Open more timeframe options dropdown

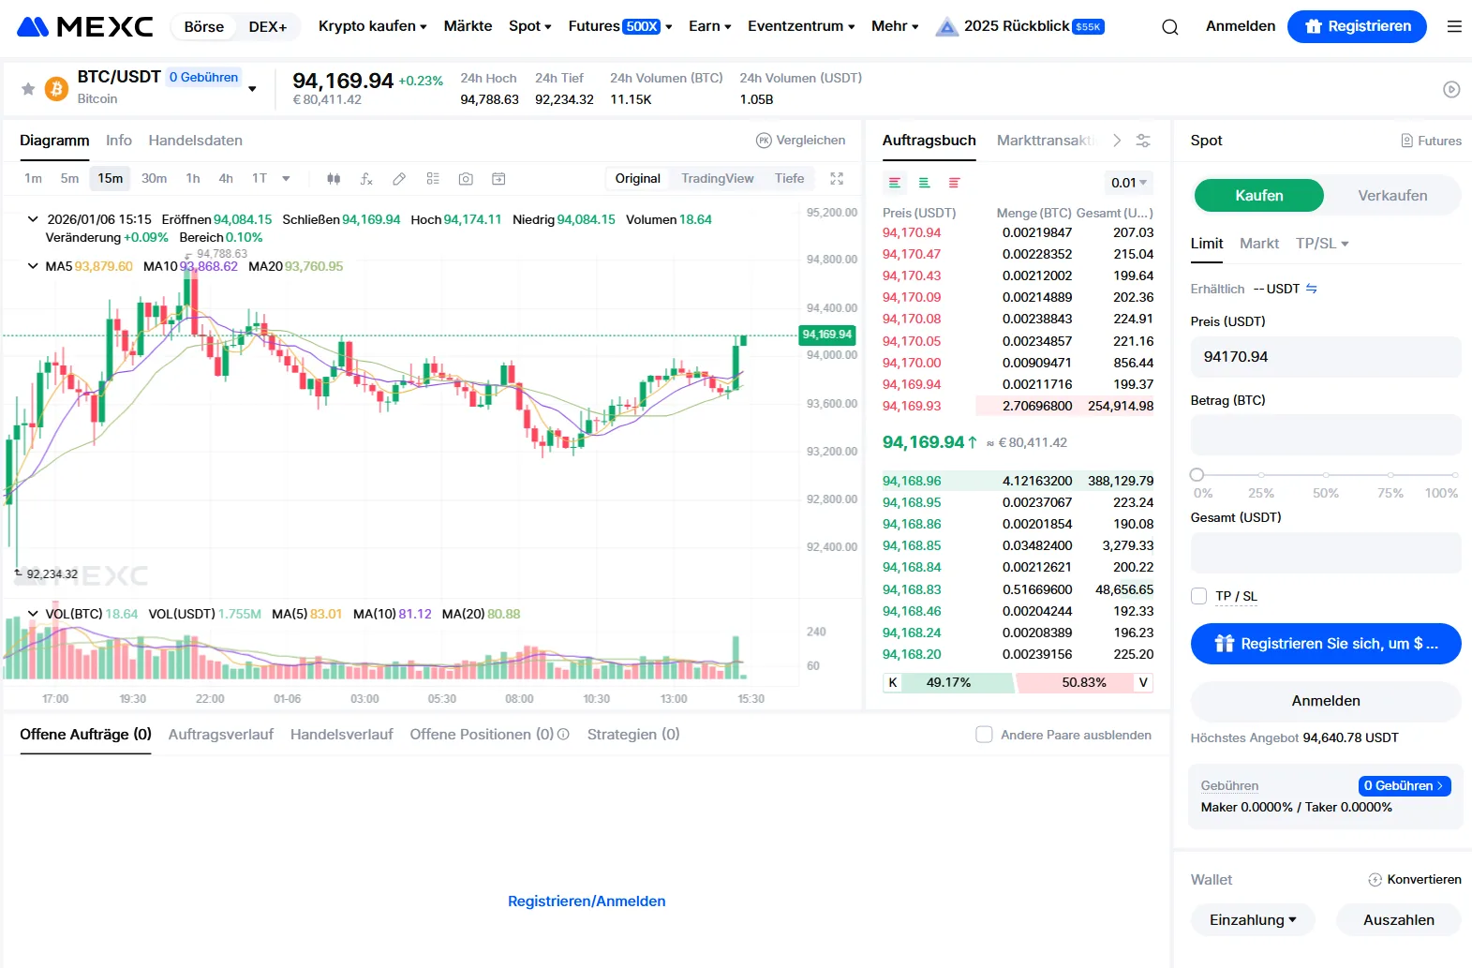click(x=286, y=179)
